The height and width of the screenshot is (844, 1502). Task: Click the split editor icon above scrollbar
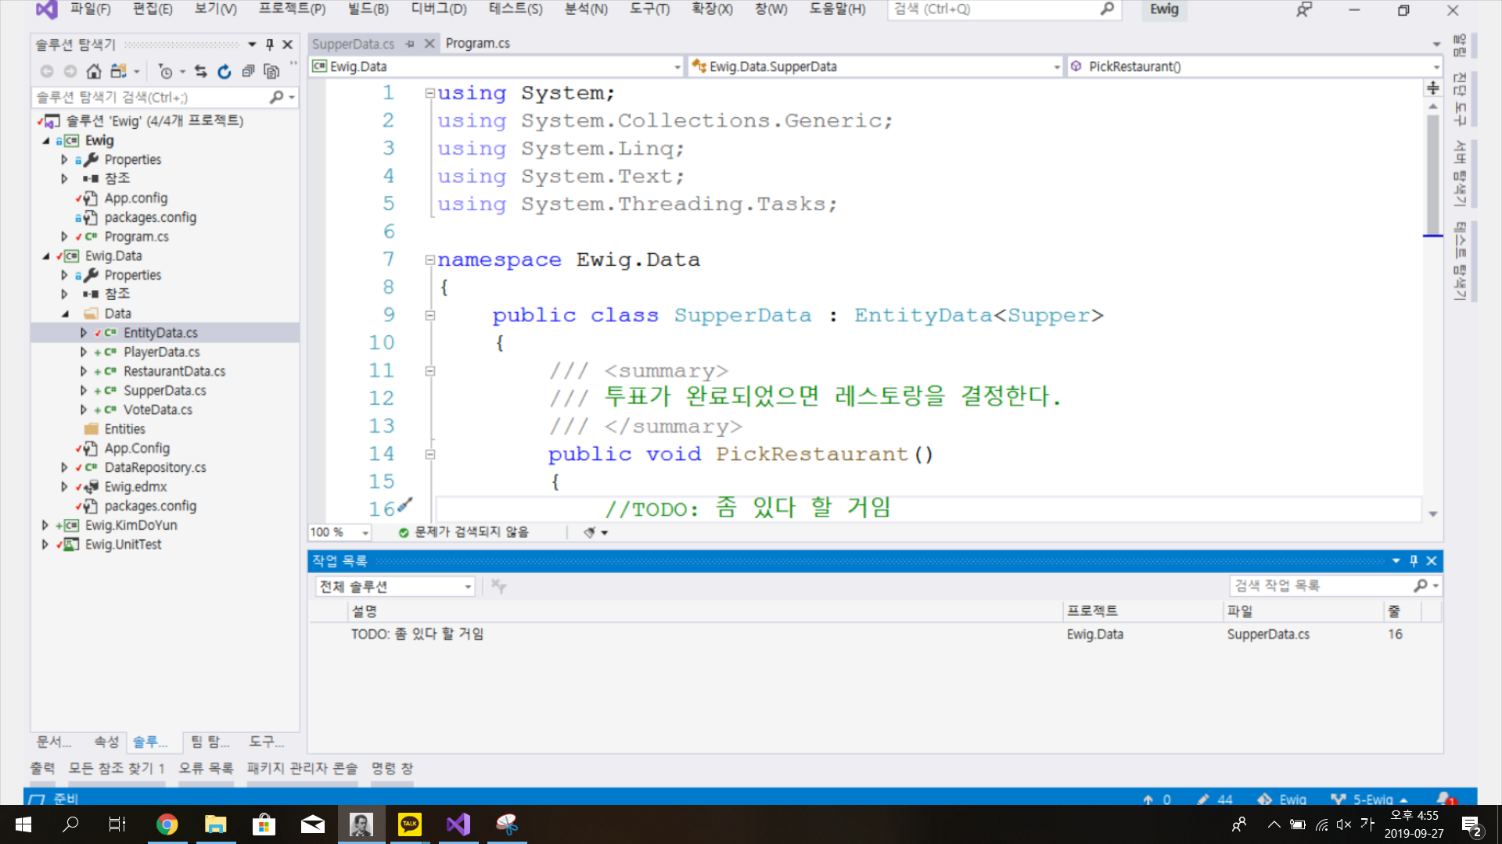click(x=1432, y=88)
